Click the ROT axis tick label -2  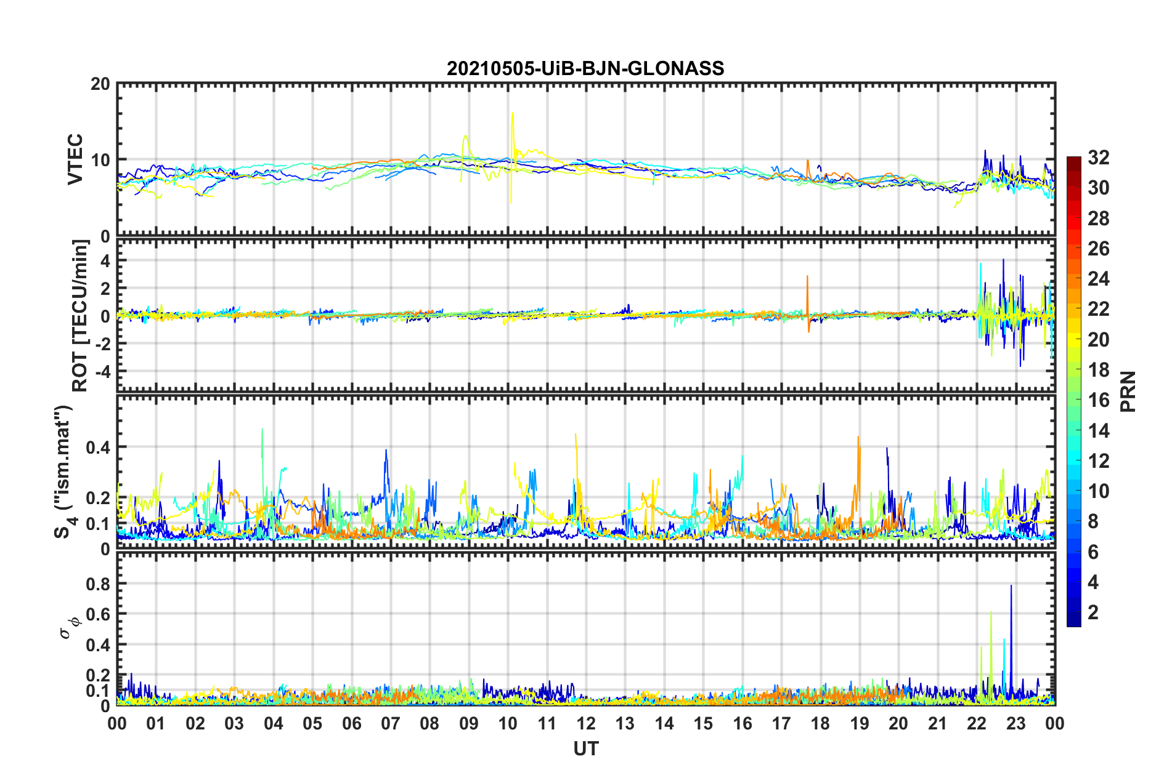[103, 343]
